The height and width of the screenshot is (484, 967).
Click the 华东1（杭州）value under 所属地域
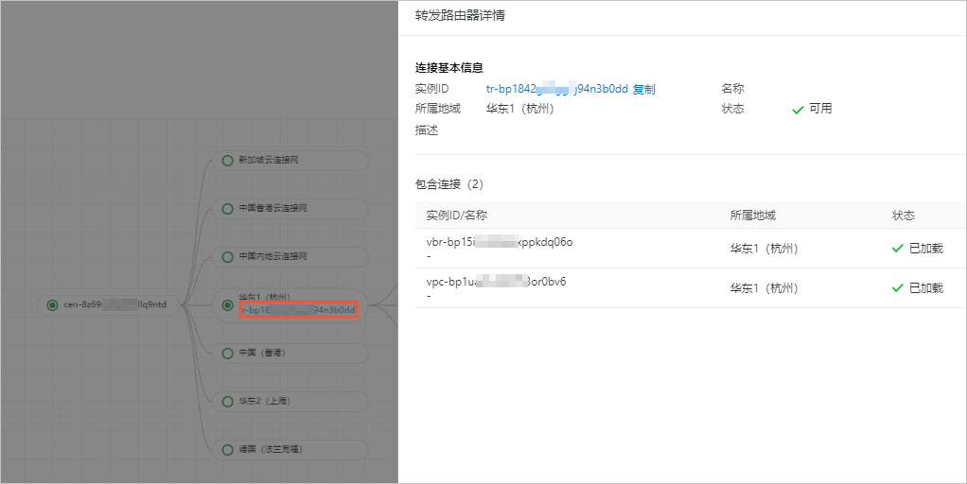pyautogui.click(x=519, y=109)
